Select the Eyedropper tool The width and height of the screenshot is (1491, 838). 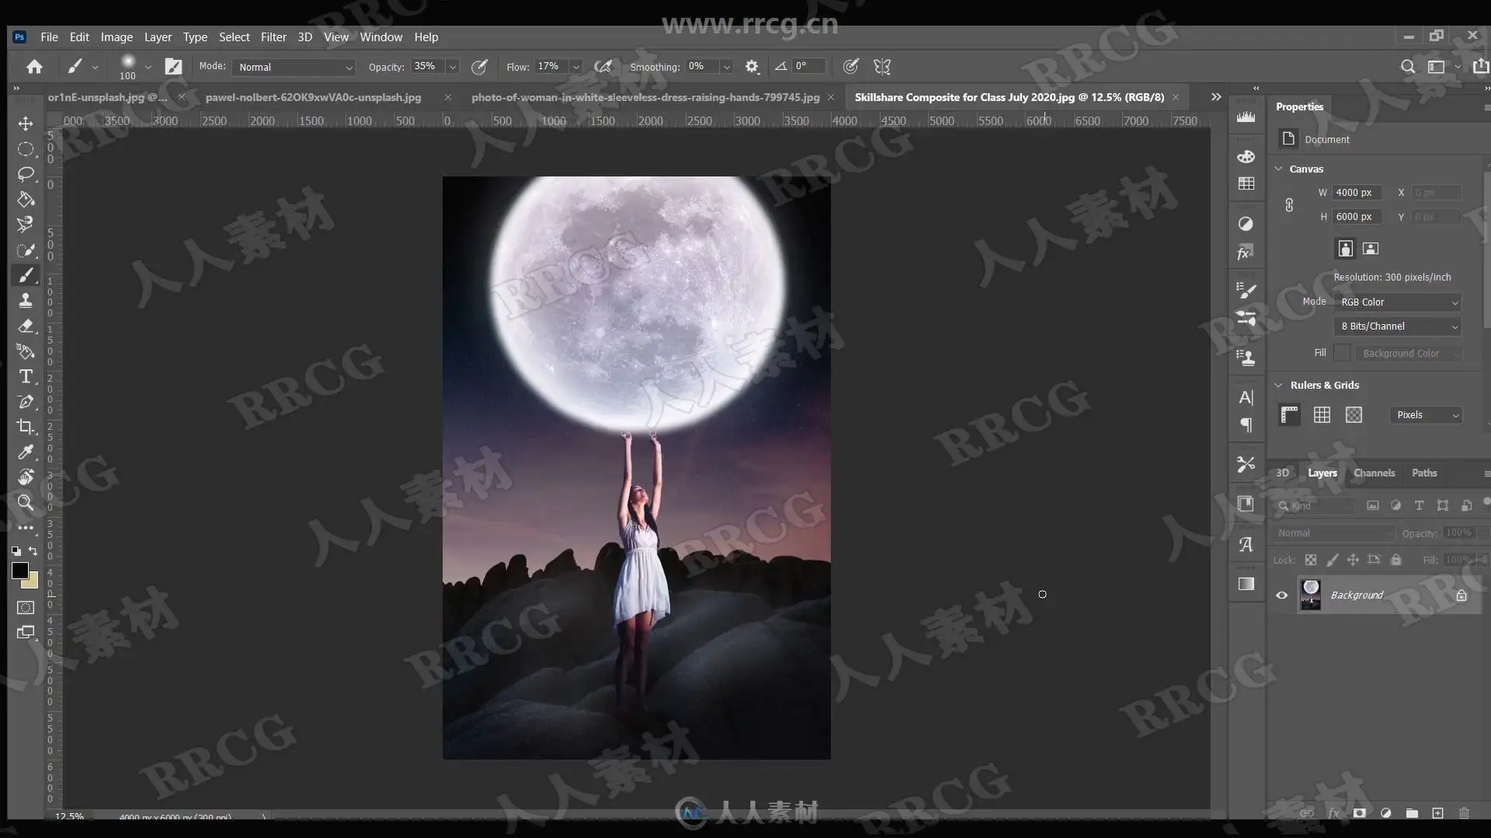(26, 452)
